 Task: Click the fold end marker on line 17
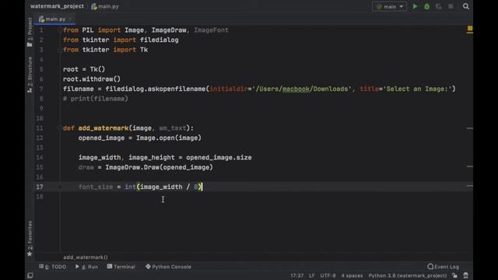pos(60,187)
